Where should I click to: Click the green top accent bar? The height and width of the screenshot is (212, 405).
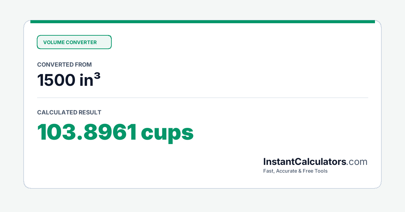pos(202,22)
